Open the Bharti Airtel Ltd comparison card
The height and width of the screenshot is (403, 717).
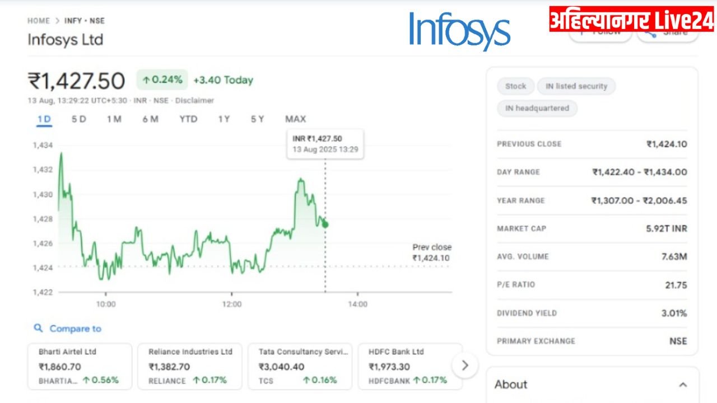(80, 367)
